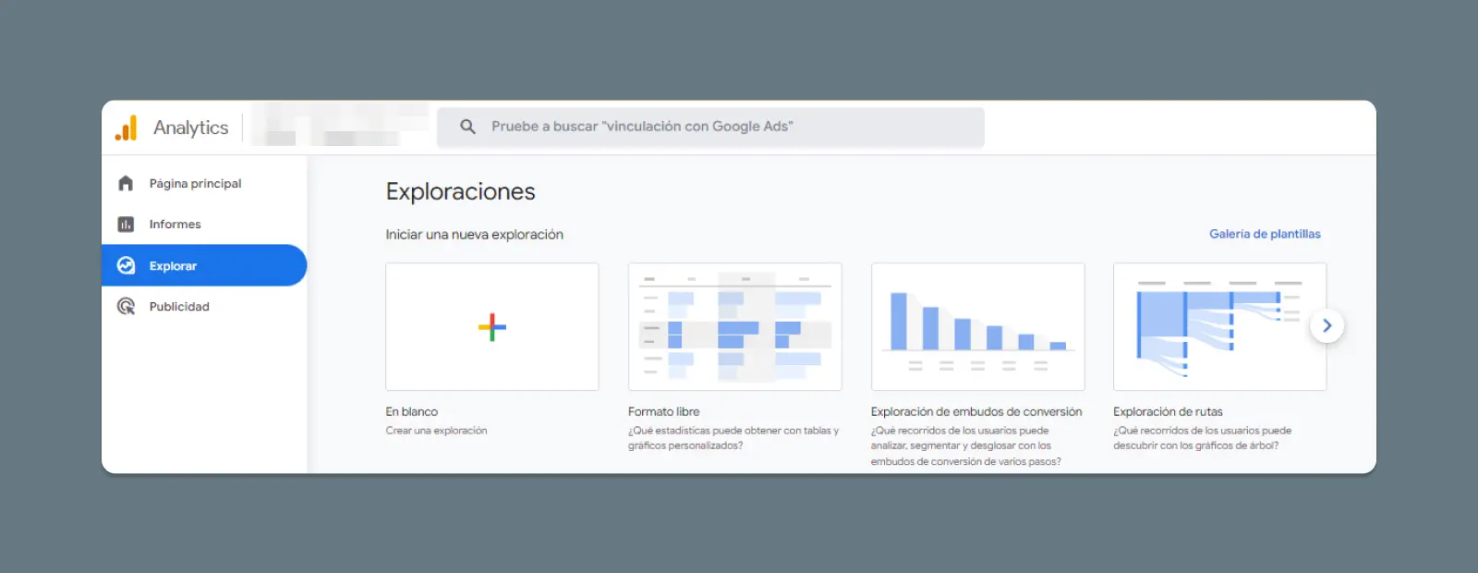Click the colorful plus icon for blank exploration
The image size is (1478, 573).
pyautogui.click(x=491, y=327)
